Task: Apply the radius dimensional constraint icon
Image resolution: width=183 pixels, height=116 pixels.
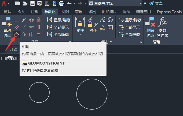Action: [x=103, y=20]
